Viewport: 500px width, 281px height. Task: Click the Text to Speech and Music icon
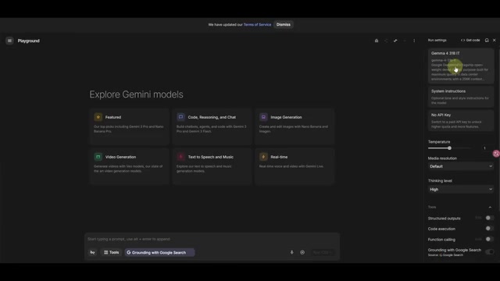180,157
